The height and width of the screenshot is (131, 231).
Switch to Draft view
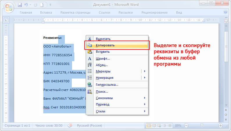tap(170, 125)
